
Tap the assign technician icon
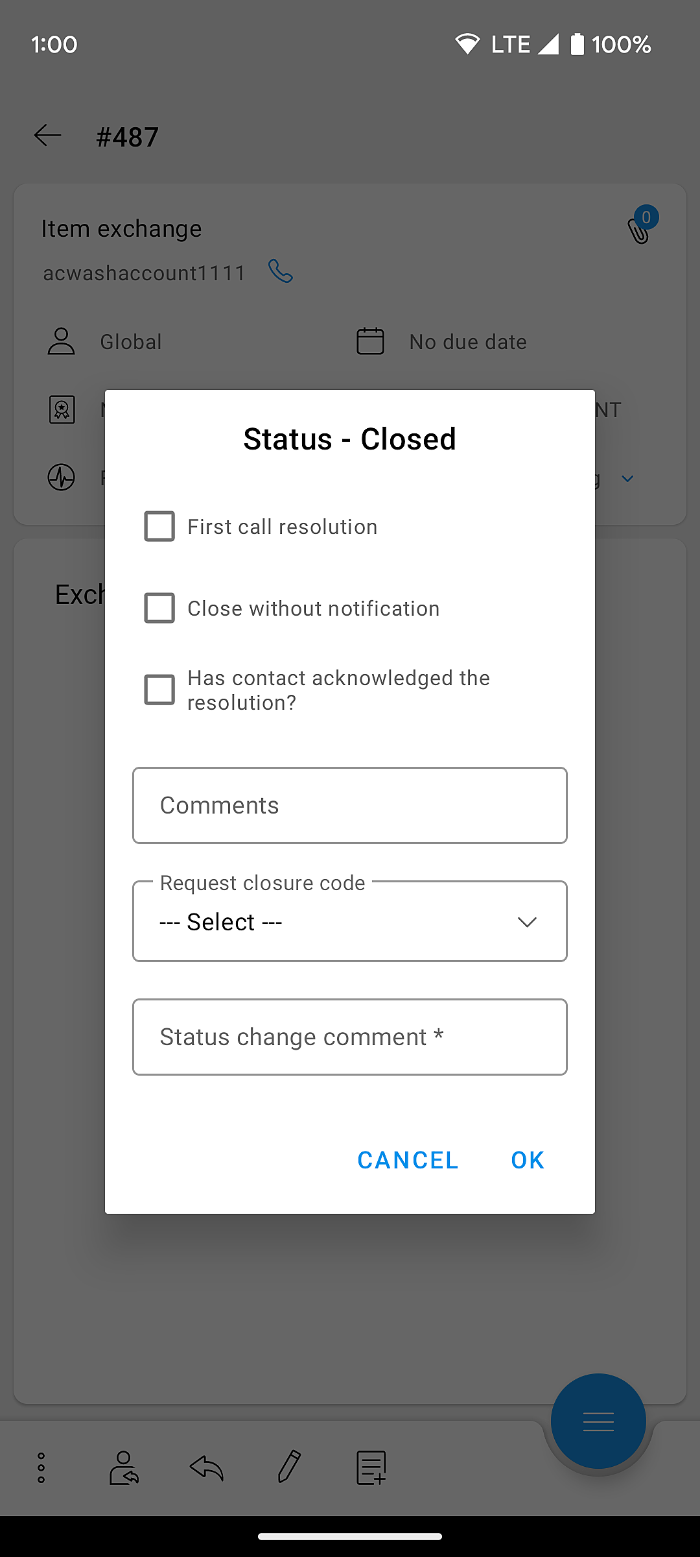point(124,1467)
